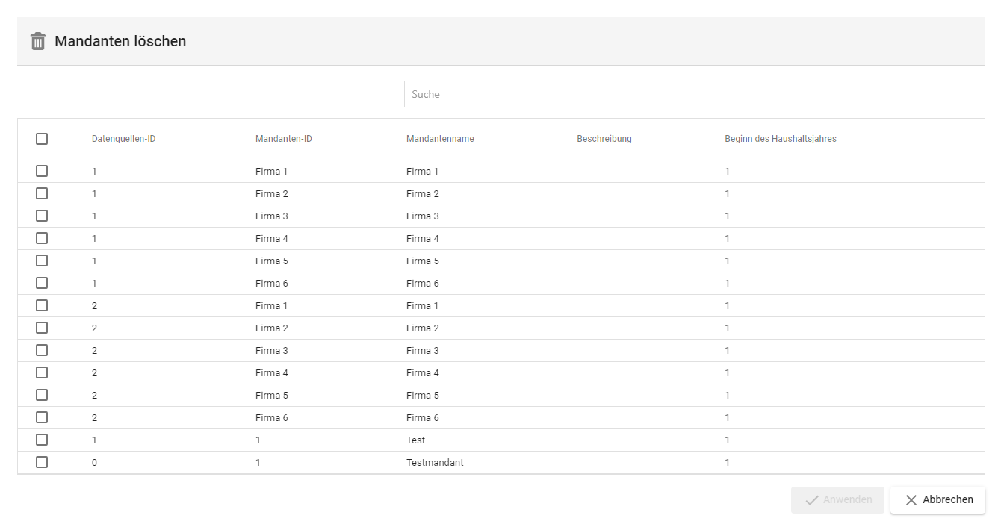
Task: Click the Mandantenname column header
Action: point(440,139)
